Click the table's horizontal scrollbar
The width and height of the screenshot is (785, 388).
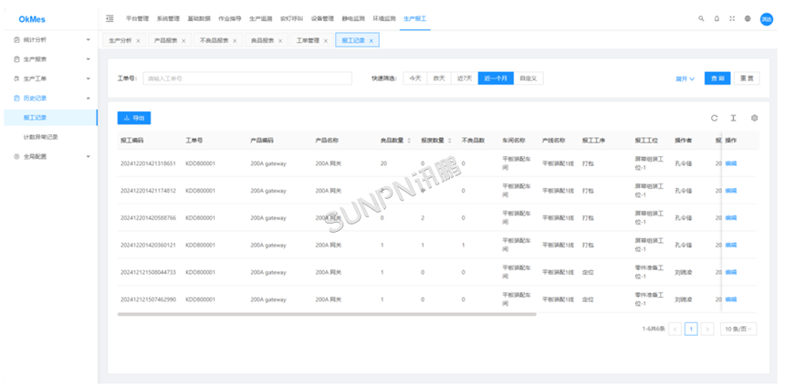(327, 314)
